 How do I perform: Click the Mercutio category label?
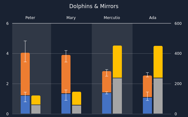(x=112, y=18)
